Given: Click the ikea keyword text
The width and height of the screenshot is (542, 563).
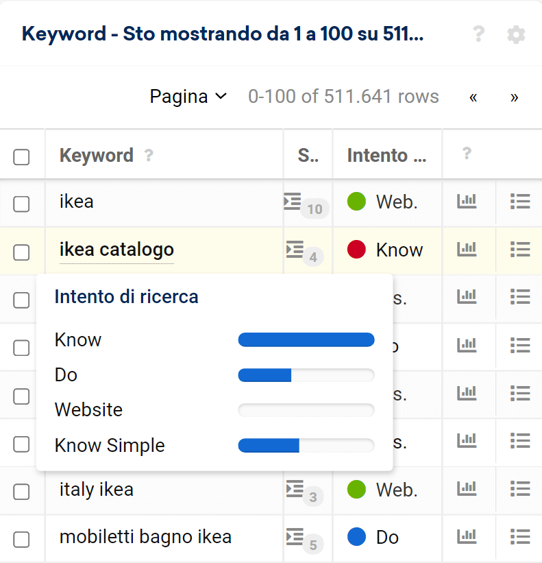Looking at the screenshot, I should 77,201.
